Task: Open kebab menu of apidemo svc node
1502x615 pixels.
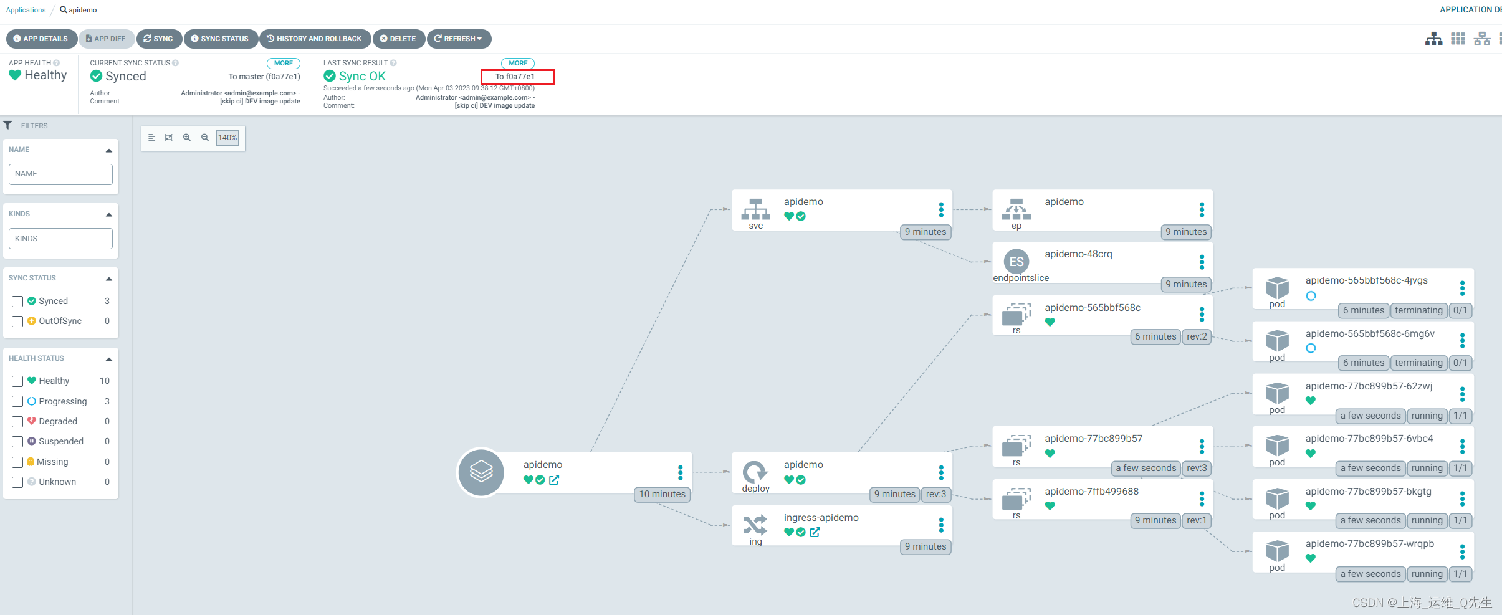Action: [941, 209]
